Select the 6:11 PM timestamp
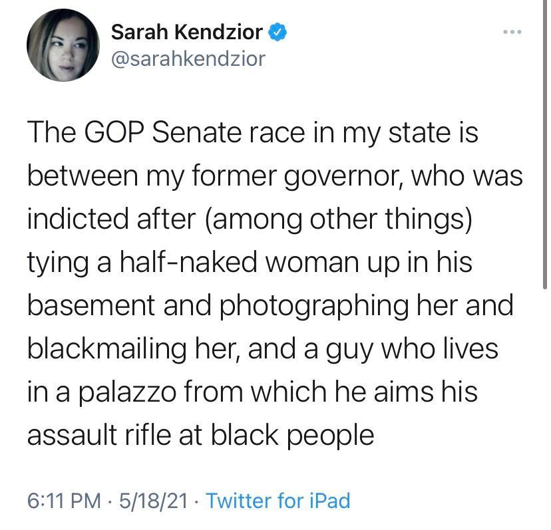The width and height of the screenshot is (551, 530). click(62, 501)
